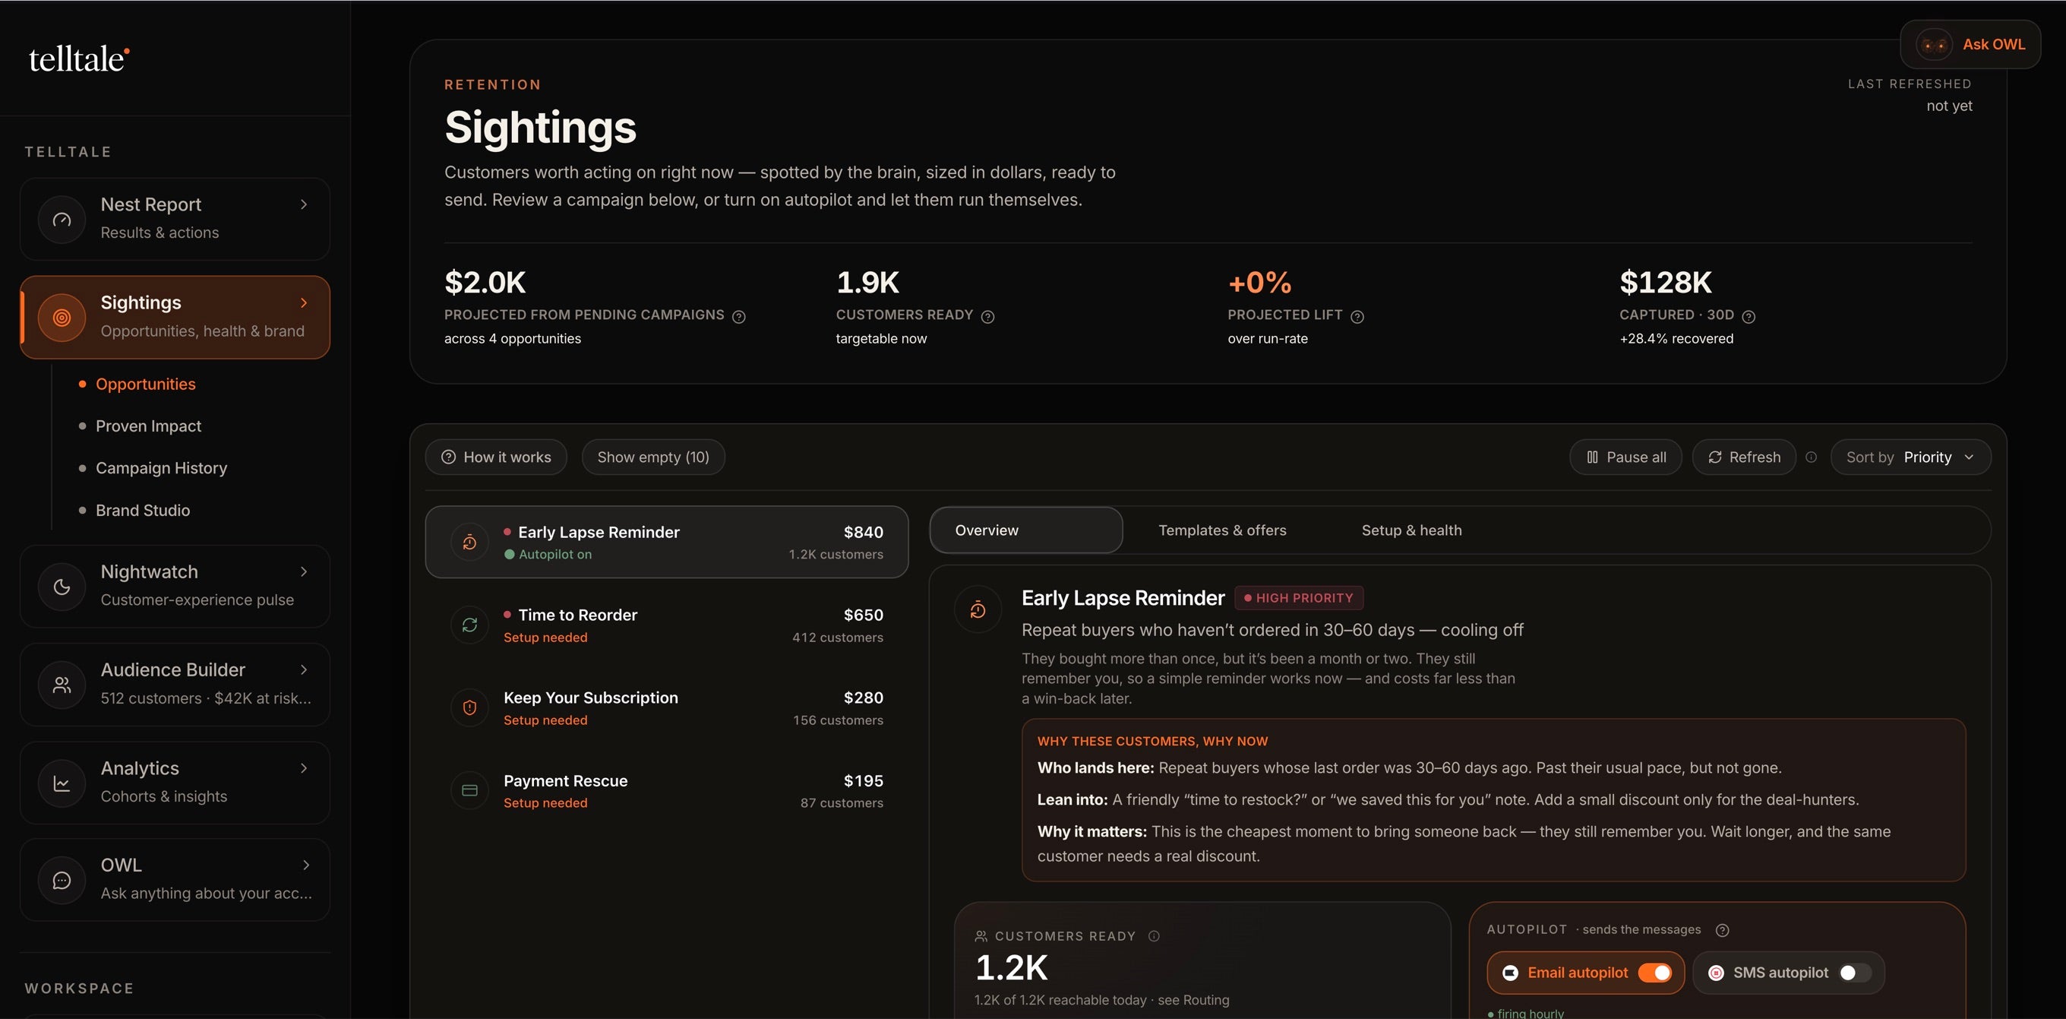The image size is (2066, 1019).
Task: Expand the Nest Report chevron
Action: (304, 204)
